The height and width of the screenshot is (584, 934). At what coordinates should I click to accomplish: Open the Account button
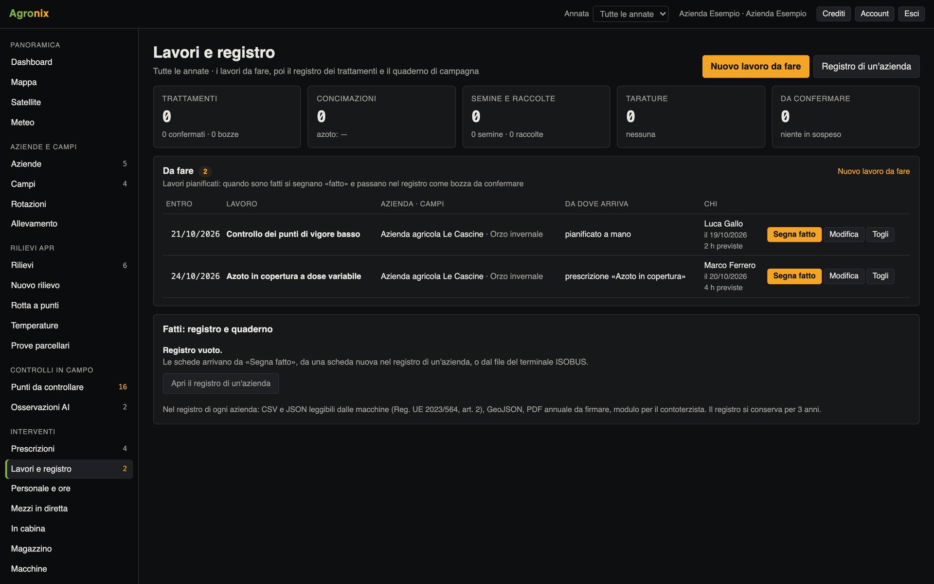874,14
